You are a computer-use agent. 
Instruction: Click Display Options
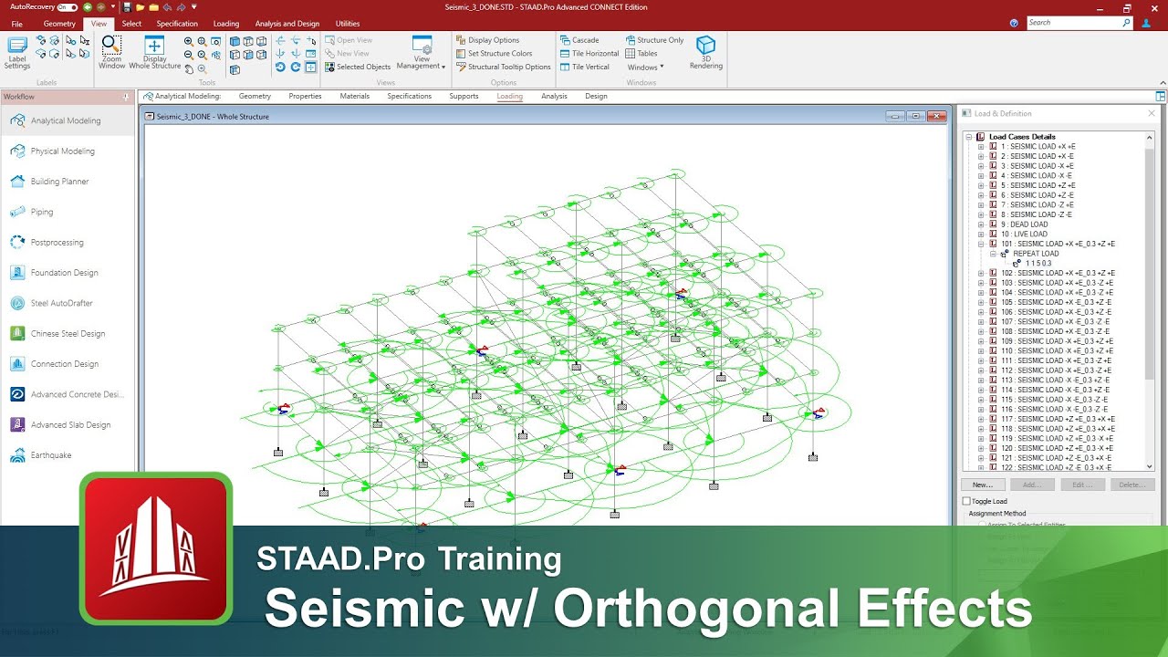click(x=487, y=40)
